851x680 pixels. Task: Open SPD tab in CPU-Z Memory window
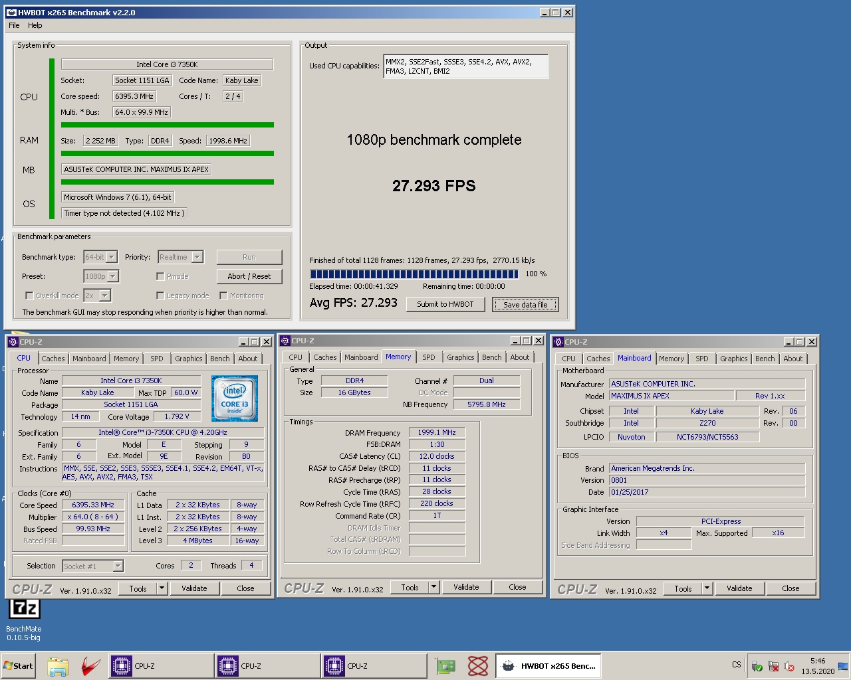pos(429,357)
